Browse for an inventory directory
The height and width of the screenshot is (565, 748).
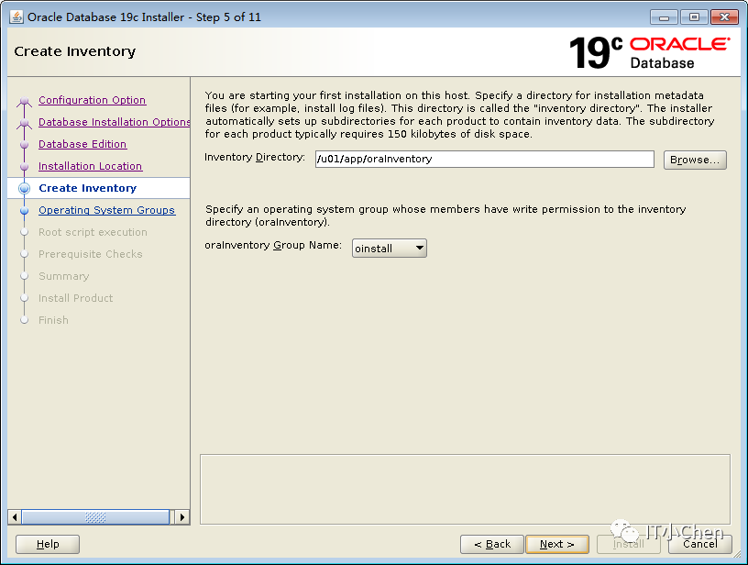click(695, 160)
